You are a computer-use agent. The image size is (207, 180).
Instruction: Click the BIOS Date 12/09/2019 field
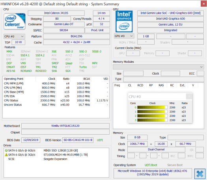[x=31, y=140]
